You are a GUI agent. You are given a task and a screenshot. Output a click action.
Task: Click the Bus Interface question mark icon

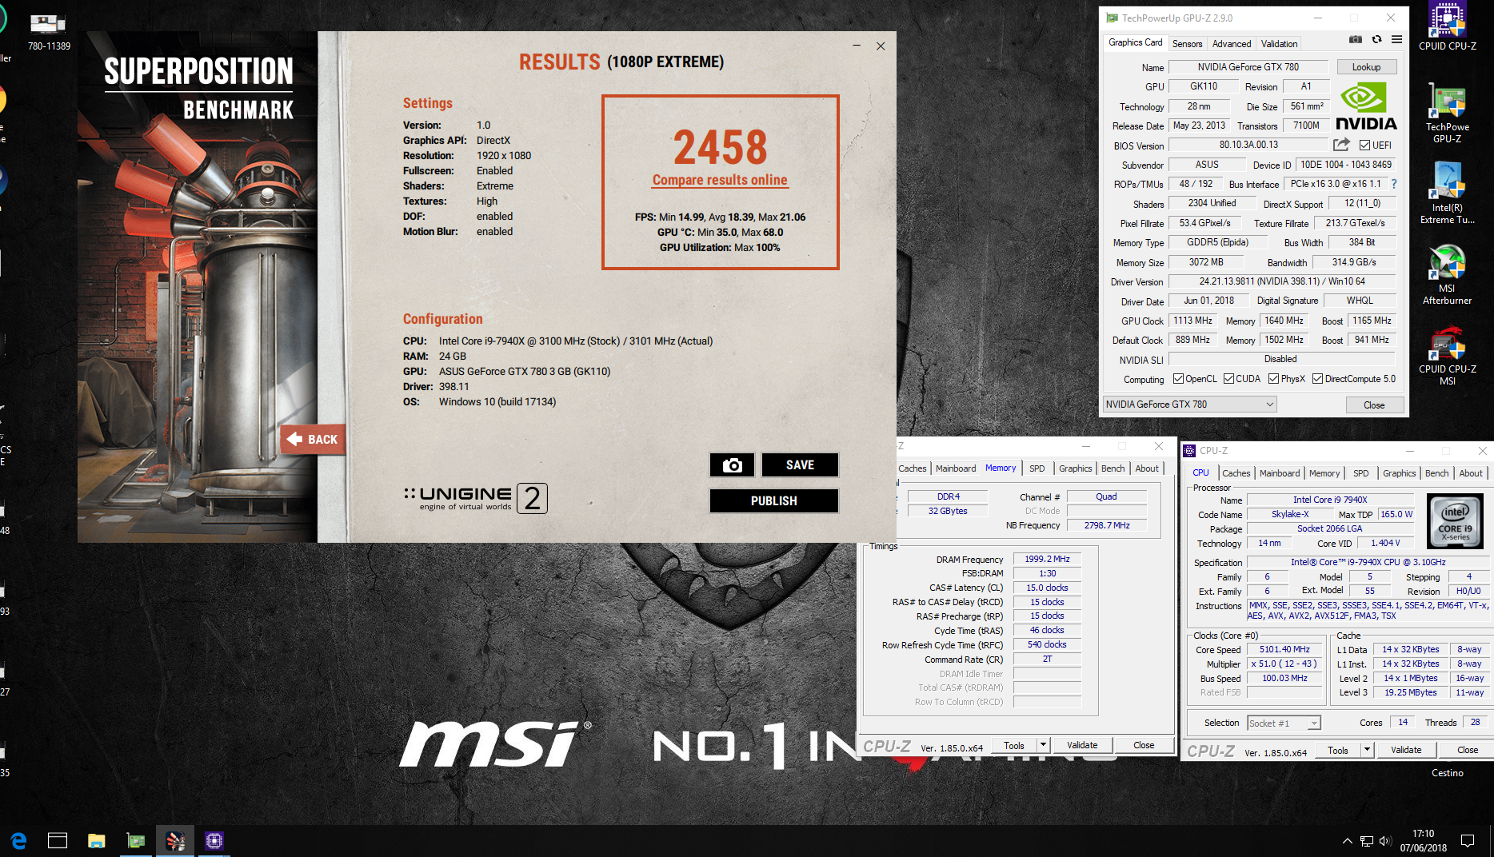[x=1393, y=184]
